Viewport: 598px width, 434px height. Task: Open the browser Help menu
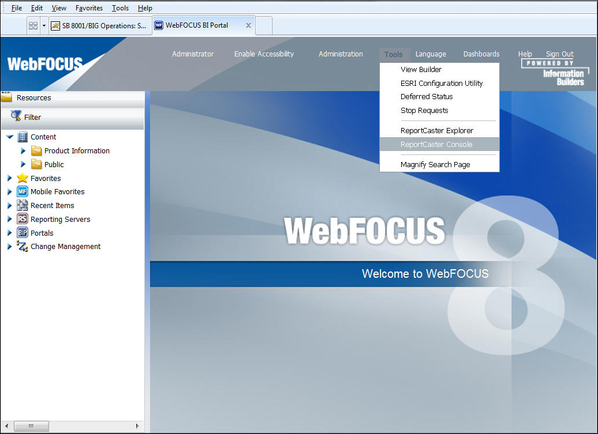[145, 7]
